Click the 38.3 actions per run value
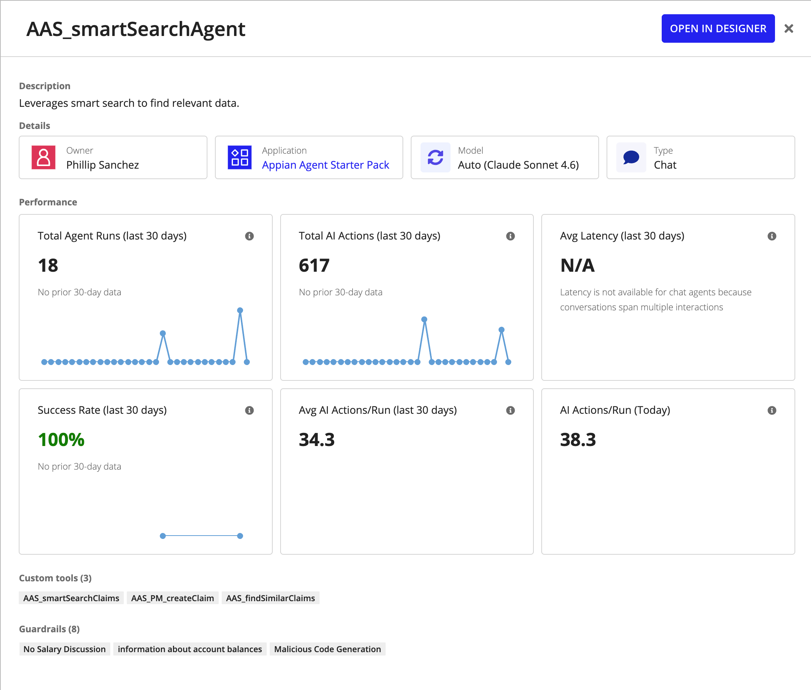Image resolution: width=811 pixels, height=690 pixels. (x=578, y=440)
